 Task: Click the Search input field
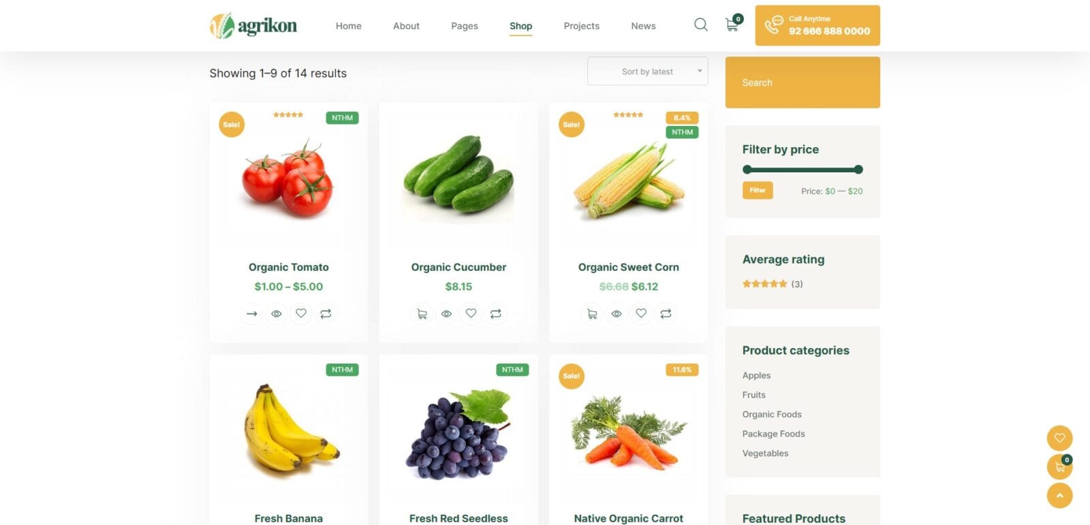pyautogui.click(x=803, y=82)
